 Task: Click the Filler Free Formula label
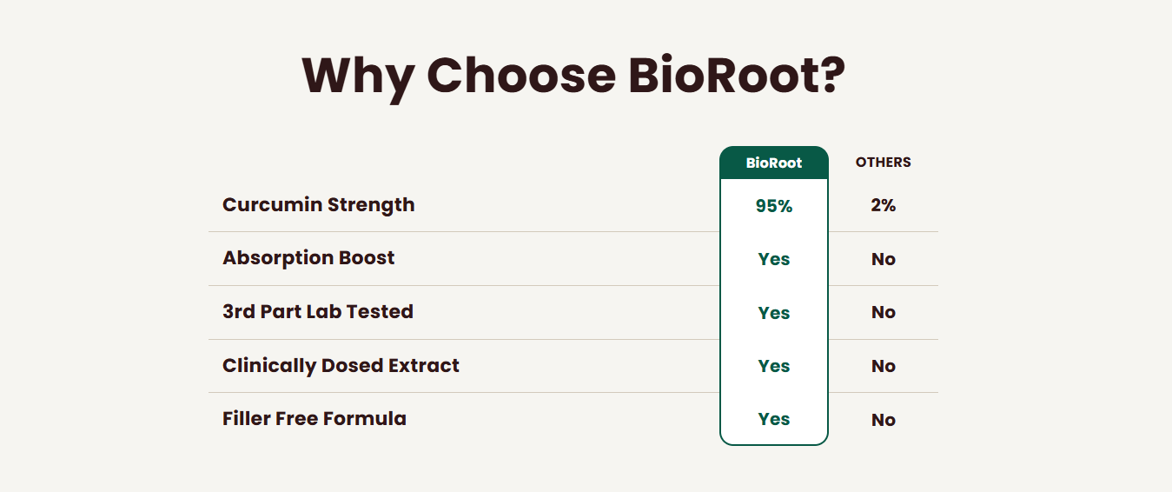click(x=315, y=418)
